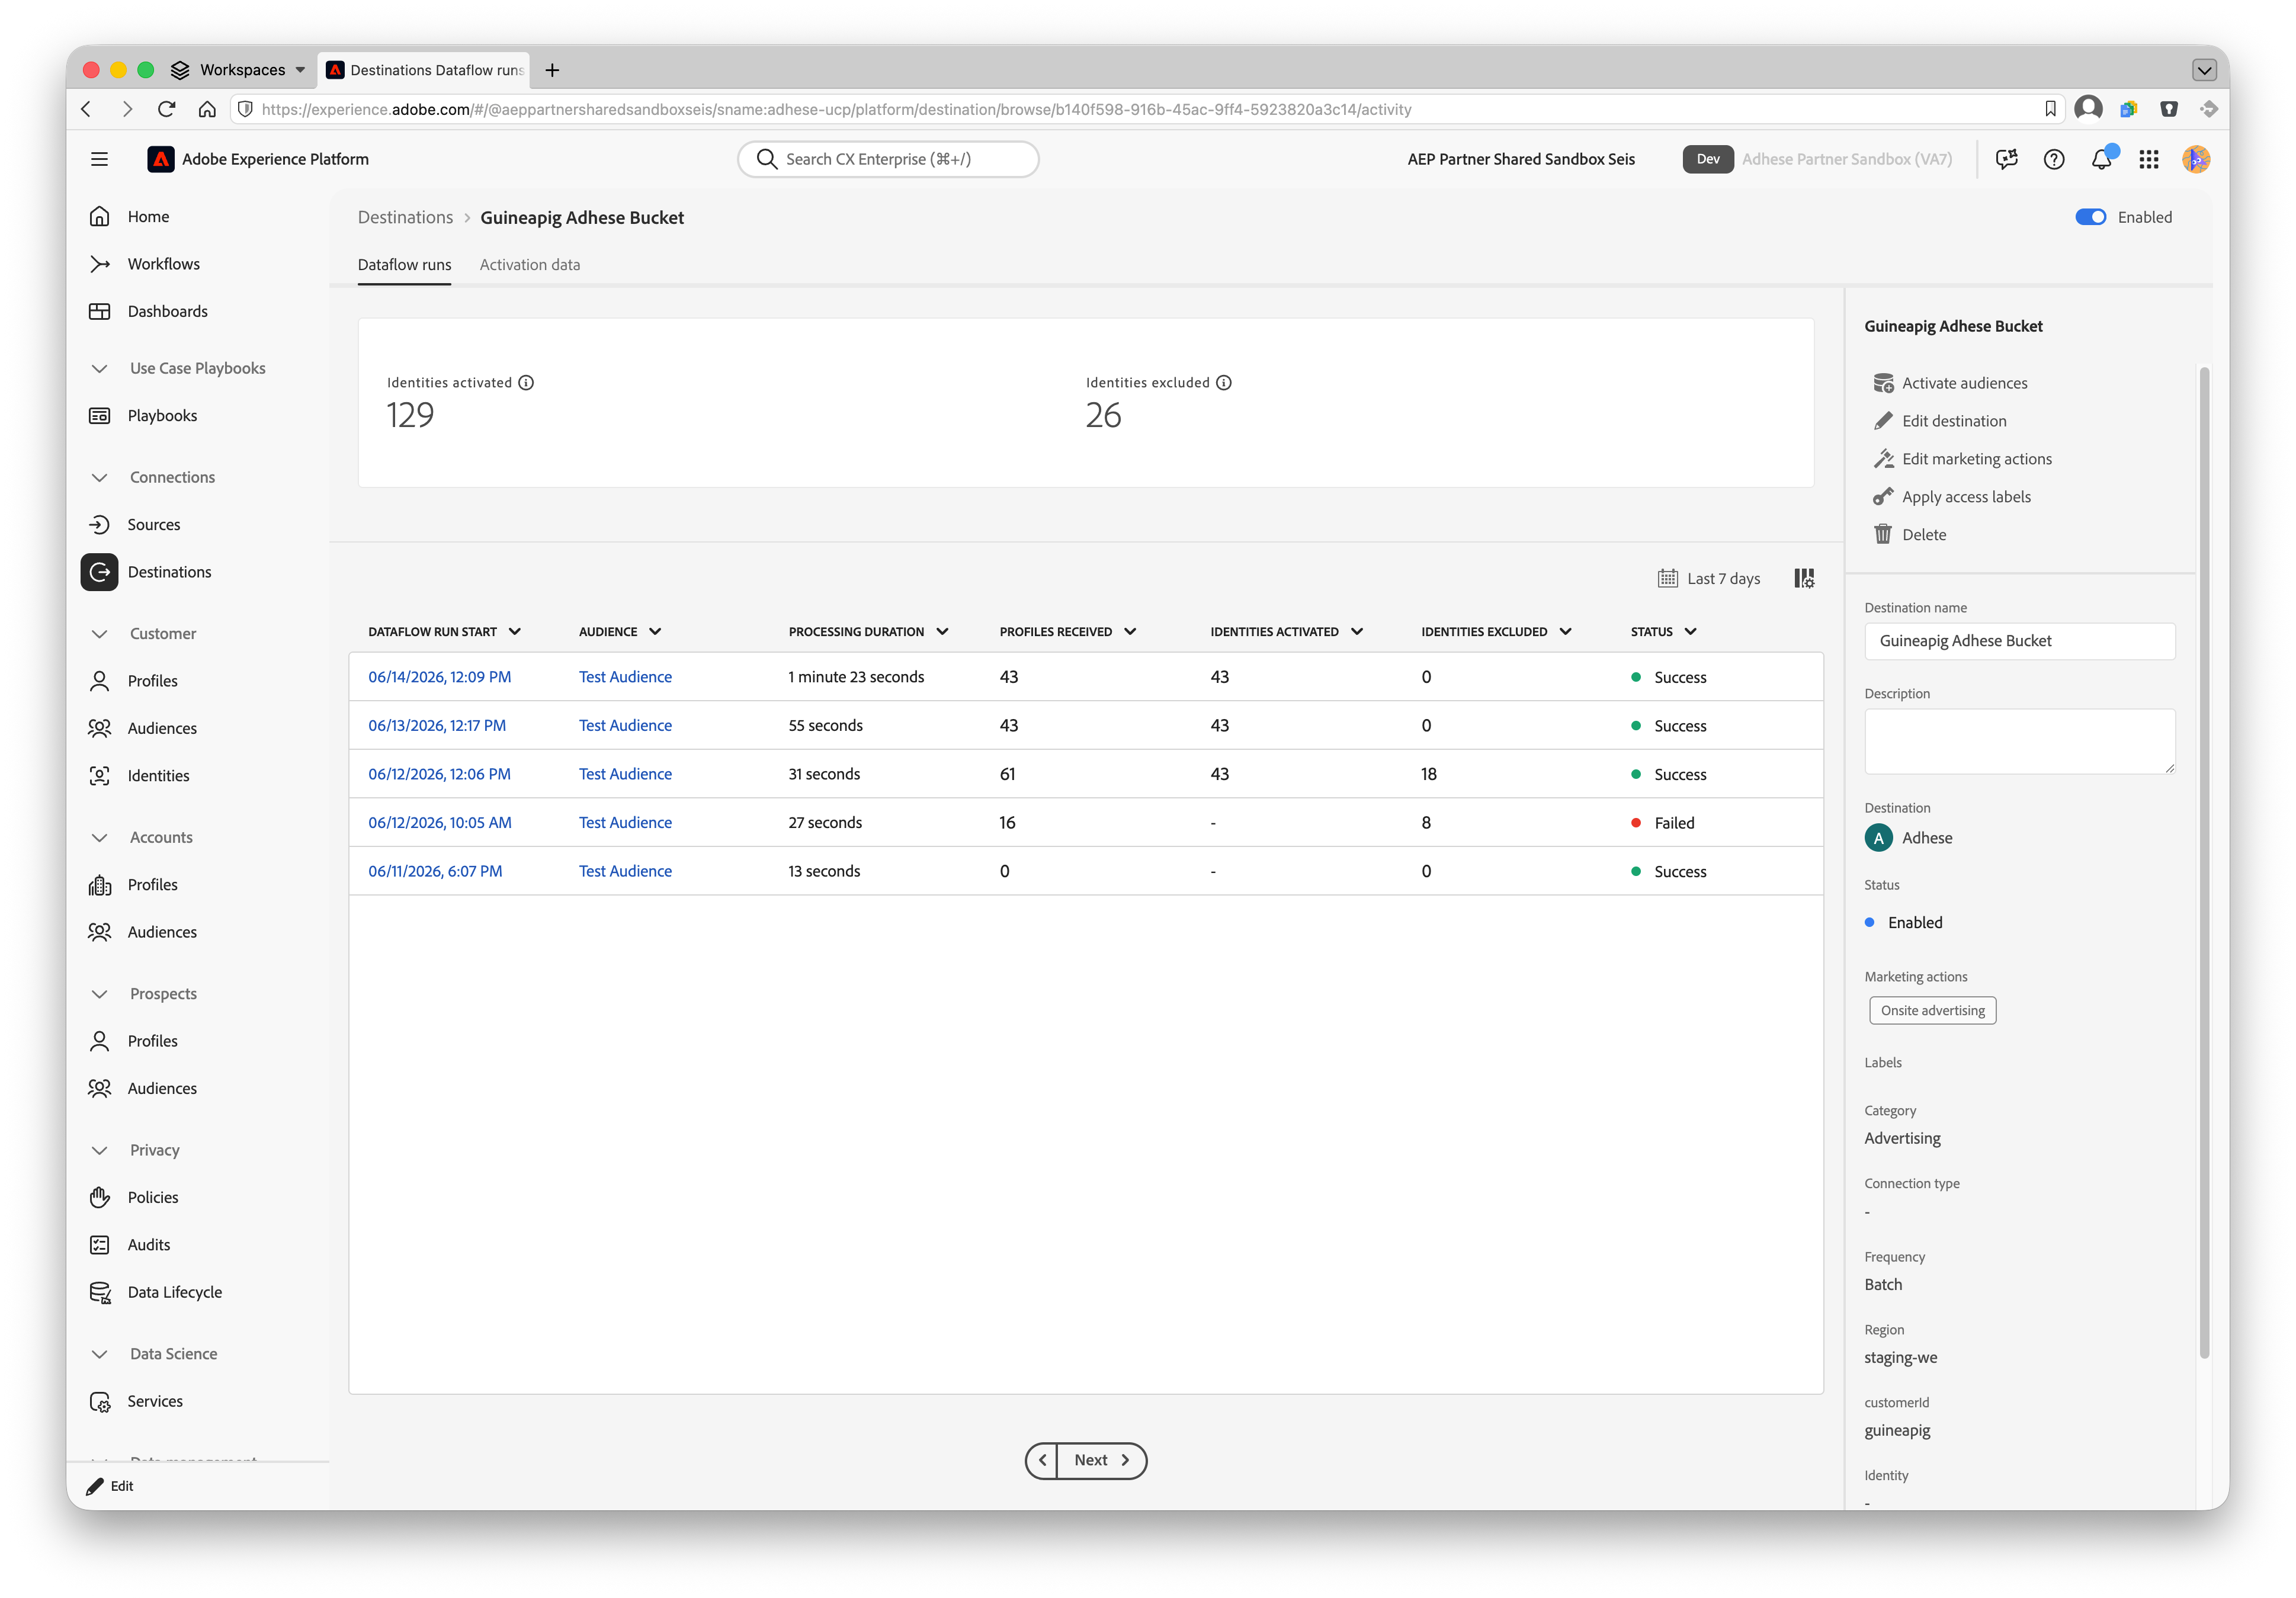Open Workflows in the sidebar
The width and height of the screenshot is (2296, 1598).
tap(163, 264)
